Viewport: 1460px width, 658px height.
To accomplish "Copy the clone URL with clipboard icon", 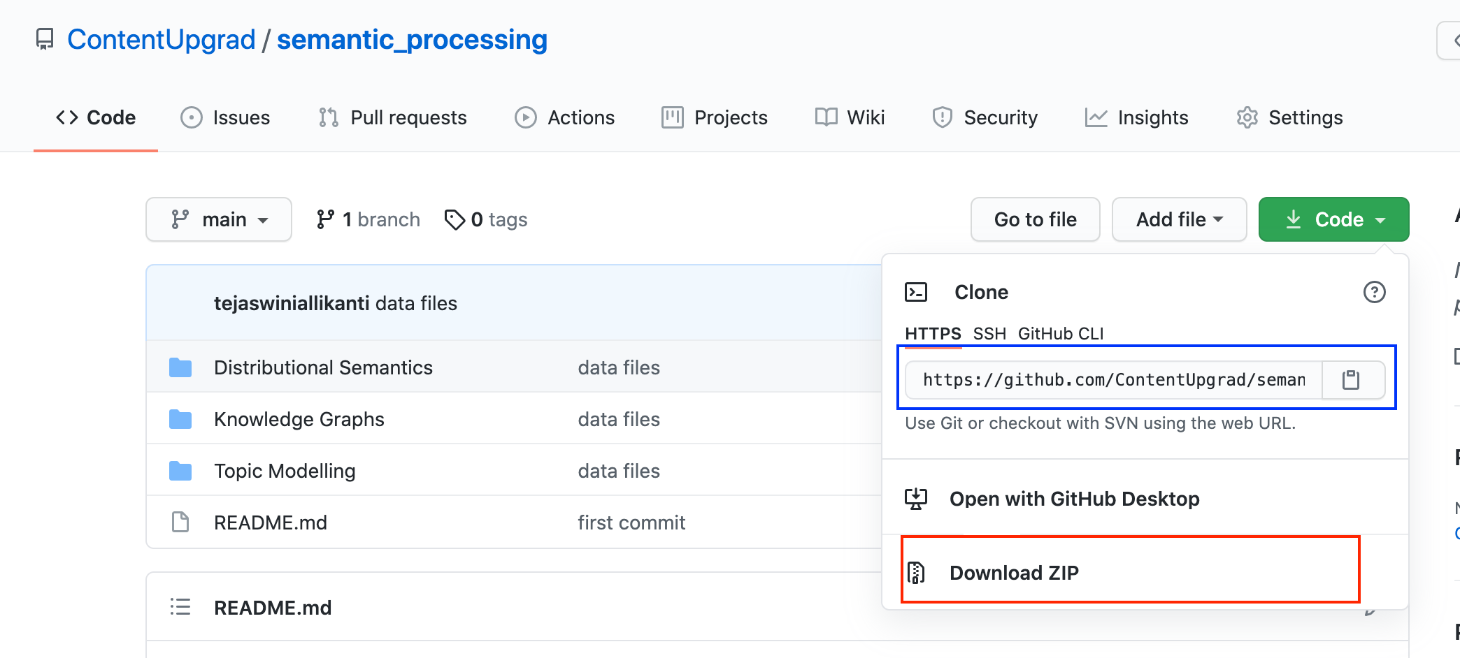I will tap(1351, 380).
